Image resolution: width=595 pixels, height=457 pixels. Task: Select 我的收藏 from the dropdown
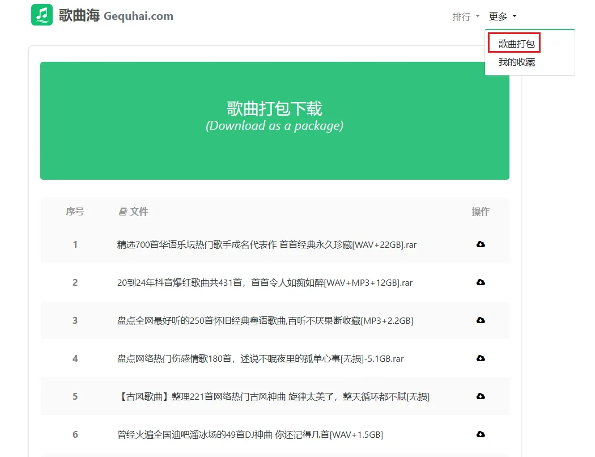click(516, 62)
